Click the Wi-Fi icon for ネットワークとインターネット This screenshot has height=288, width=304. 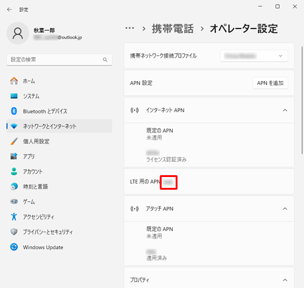[14, 126]
